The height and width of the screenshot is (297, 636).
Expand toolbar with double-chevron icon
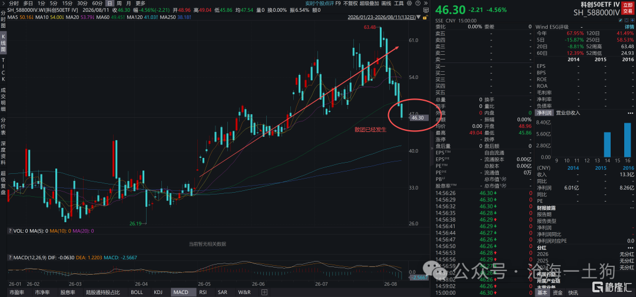coord(426,4)
